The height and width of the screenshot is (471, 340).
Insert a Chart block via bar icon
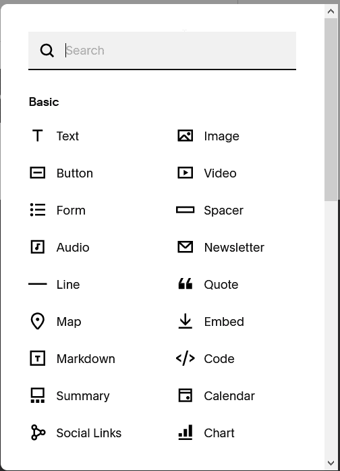186,433
